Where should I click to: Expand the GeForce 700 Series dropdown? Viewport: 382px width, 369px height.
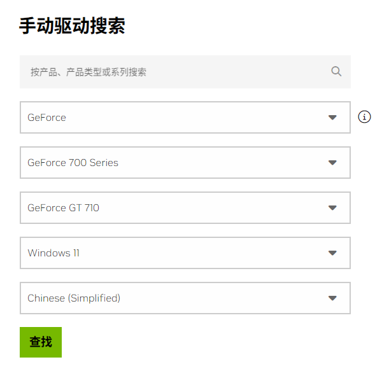click(x=185, y=163)
